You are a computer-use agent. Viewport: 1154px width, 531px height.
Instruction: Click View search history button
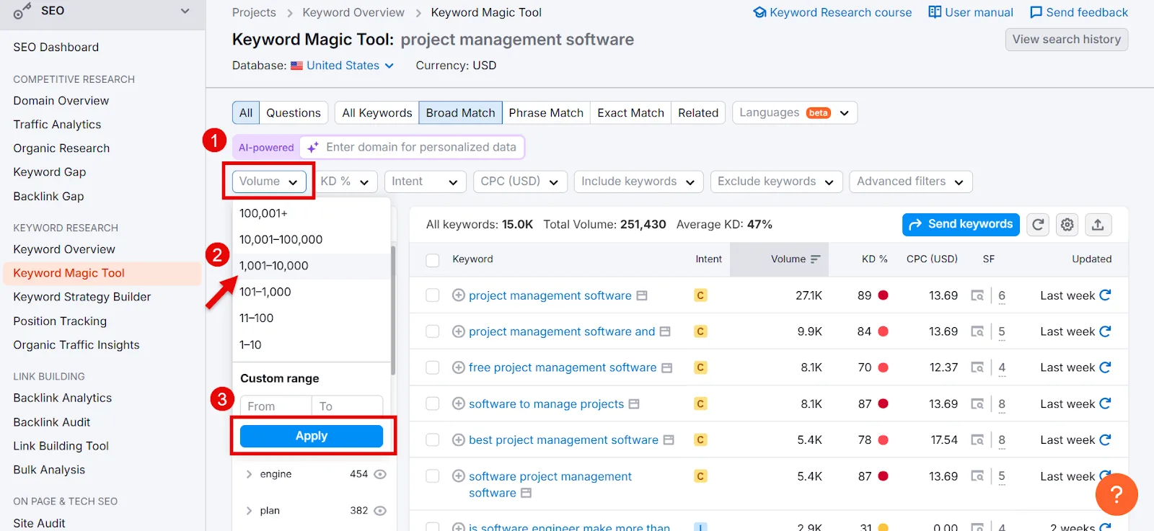1067,40
